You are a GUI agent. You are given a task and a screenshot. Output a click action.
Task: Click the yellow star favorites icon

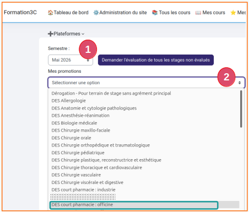pyautogui.click(x=233, y=13)
